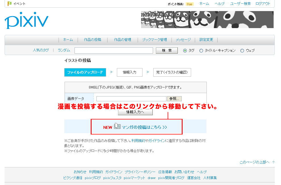Screen dimensions: 281x185
Task: Open 作品の投稿 in the navigation bar
Action: click(x=92, y=40)
